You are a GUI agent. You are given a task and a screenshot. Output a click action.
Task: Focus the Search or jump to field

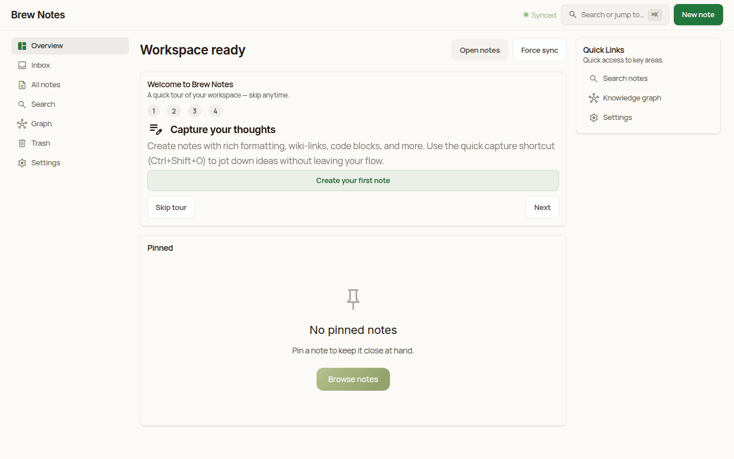click(615, 15)
